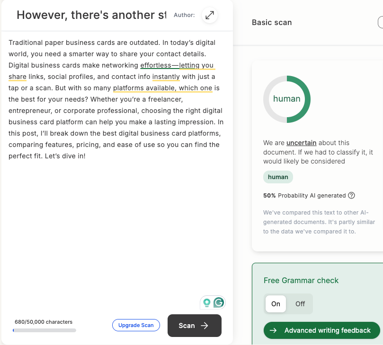Click the underlined phrase effortless—letting you
Viewport: 383px width, 345px height.
pyautogui.click(x=177, y=65)
